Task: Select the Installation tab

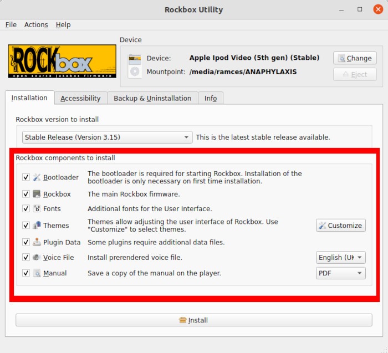Action: [29, 98]
